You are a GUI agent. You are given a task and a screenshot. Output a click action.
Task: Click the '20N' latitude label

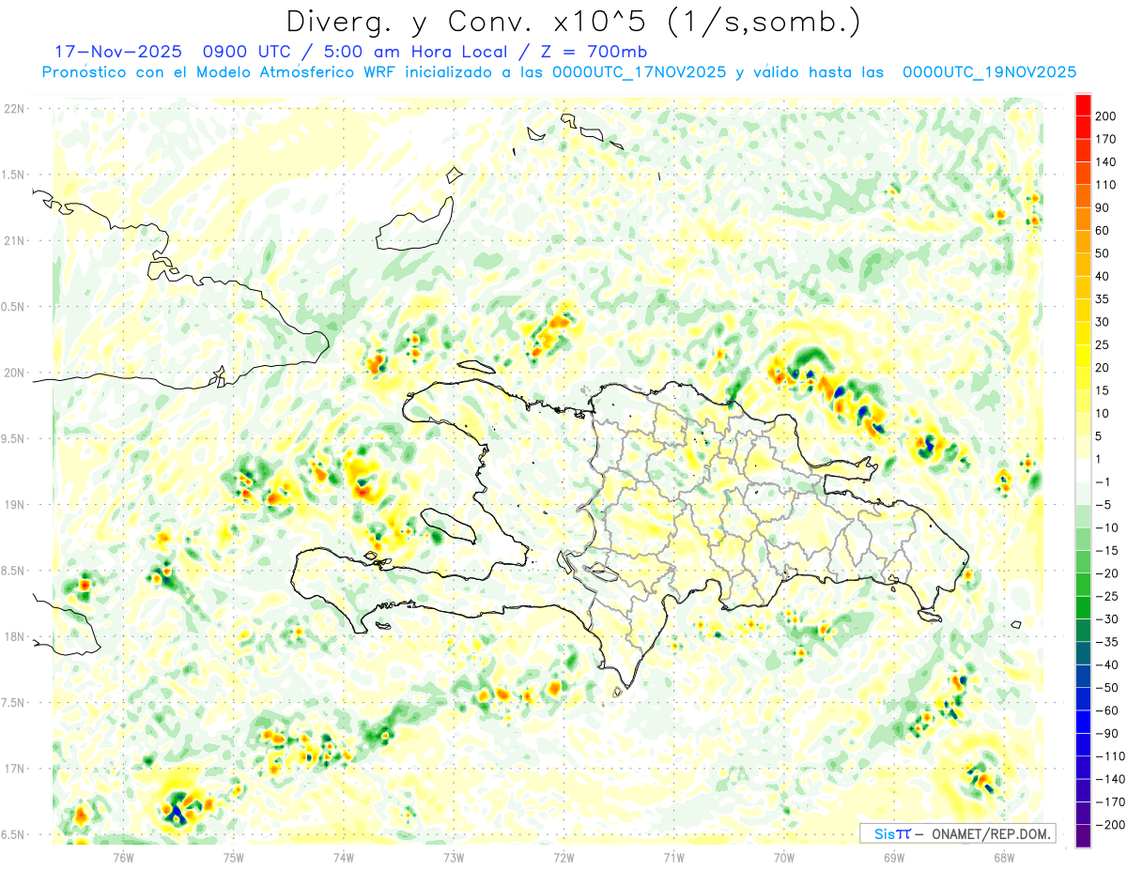pos(14,373)
